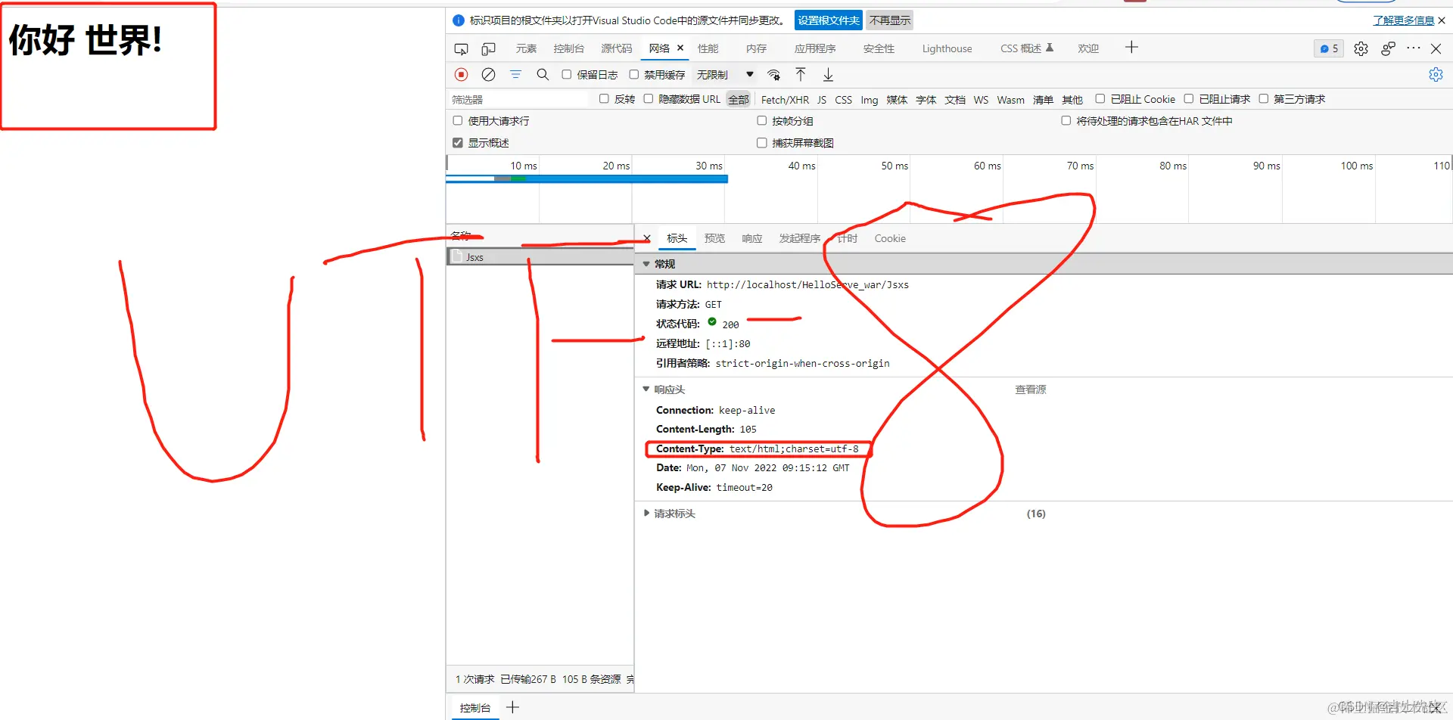
Task: Click 查看源 for response headers
Action: [1030, 389]
